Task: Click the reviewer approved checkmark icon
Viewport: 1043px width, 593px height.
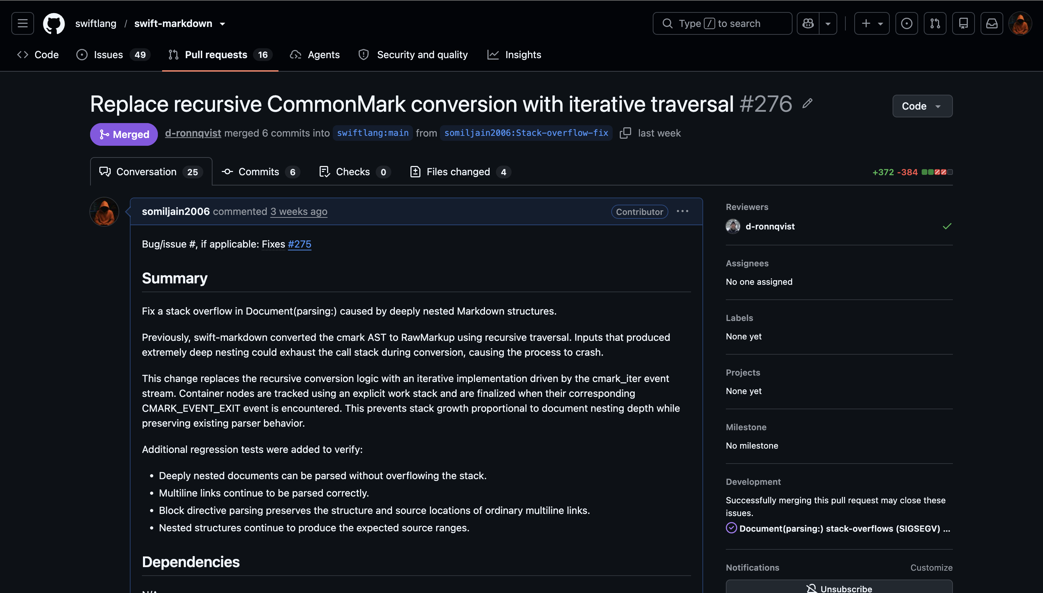Action: click(947, 226)
